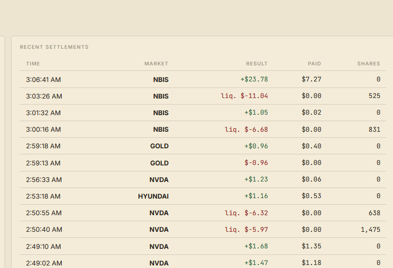Select the 2:50:55 AM timestamp
Image resolution: width=393 pixels, height=268 pixels.
pos(44,213)
